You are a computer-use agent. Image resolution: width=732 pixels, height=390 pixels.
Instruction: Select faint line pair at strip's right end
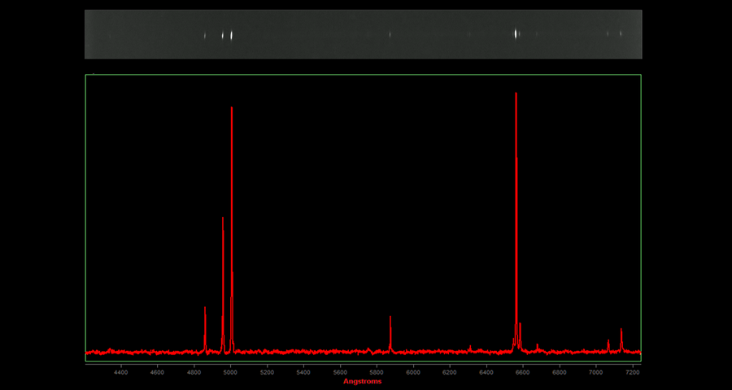pos(614,34)
